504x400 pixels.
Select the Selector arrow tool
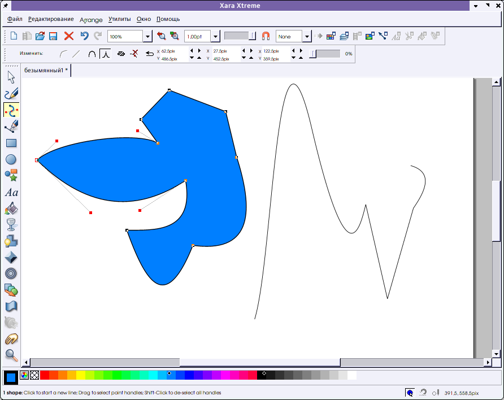(x=11, y=77)
